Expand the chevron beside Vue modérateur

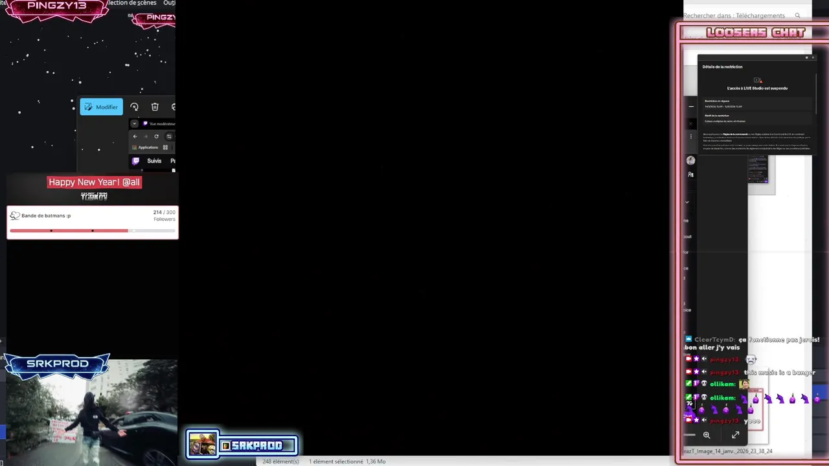pos(134,124)
